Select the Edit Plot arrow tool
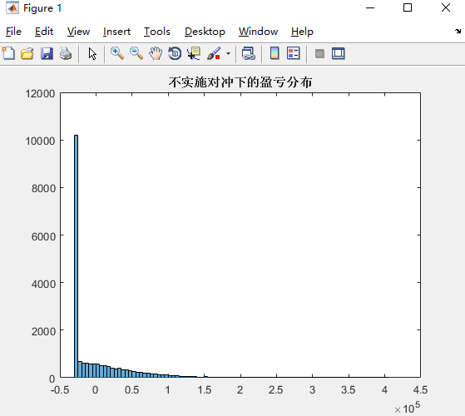The image size is (465, 416). (92, 54)
